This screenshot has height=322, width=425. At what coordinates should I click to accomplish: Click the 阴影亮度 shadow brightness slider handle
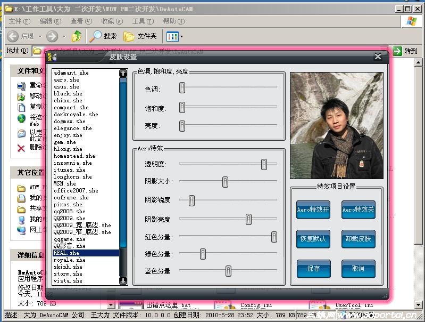click(248, 219)
